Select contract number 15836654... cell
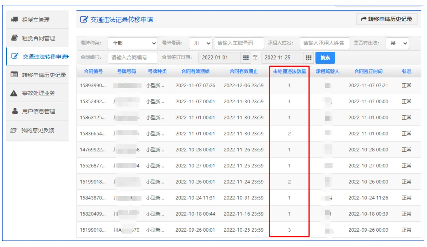This screenshot has width=427, height=247. [x=93, y=134]
